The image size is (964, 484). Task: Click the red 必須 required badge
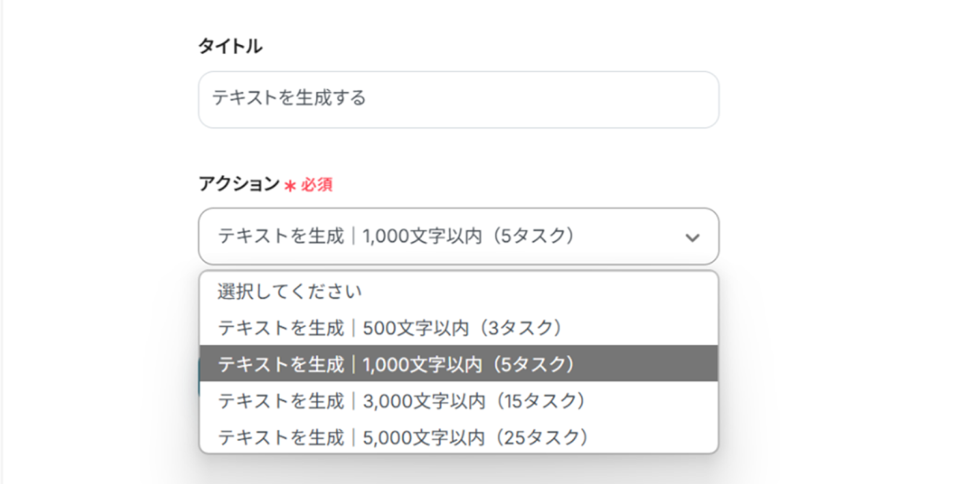click(x=317, y=184)
